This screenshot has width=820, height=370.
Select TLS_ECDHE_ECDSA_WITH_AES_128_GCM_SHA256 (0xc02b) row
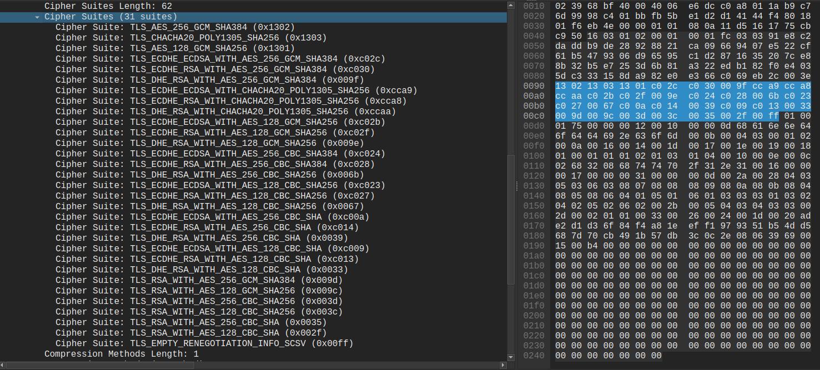pyautogui.click(x=253, y=122)
